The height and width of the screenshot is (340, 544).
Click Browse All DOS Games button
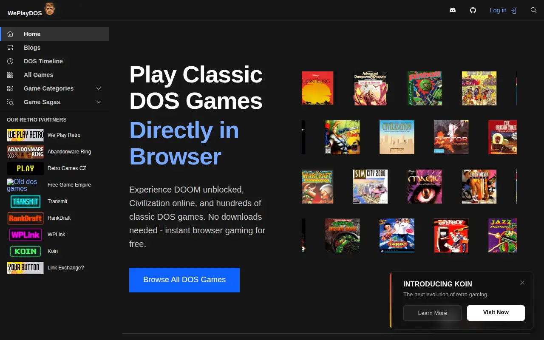[184, 280]
